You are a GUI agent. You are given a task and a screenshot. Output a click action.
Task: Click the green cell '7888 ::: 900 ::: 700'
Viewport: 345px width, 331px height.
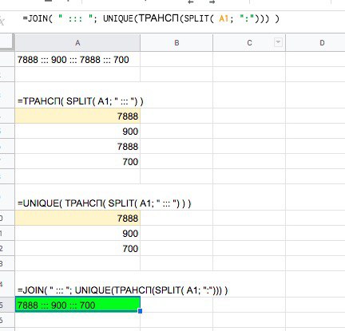click(x=77, y=305)
